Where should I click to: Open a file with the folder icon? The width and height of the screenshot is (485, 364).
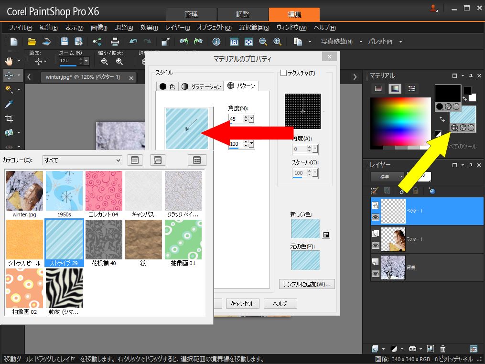point(32,42)
